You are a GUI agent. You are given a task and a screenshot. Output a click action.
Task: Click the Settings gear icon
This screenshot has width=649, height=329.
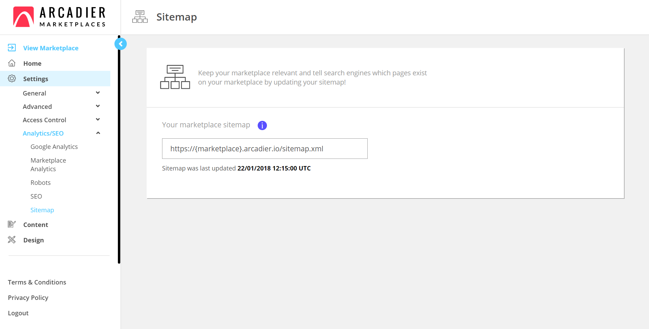(12, 79)
